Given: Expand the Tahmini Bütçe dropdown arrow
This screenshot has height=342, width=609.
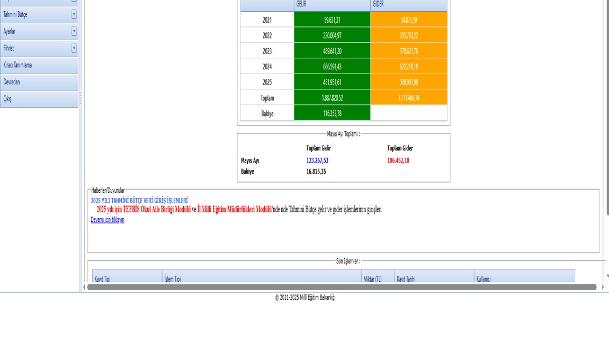Looking at the screenshot, I should 74,15.
